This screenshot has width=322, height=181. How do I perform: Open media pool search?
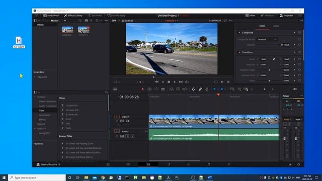coord(97,21)
